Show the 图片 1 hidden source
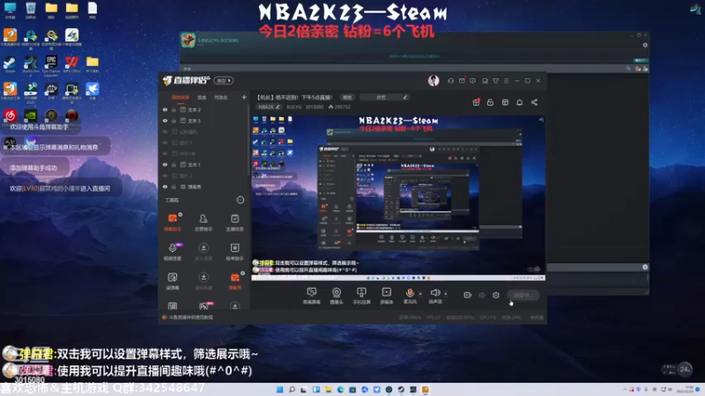Screen dimensions: 705x396 pyautogui.click(x=165, y=143)
